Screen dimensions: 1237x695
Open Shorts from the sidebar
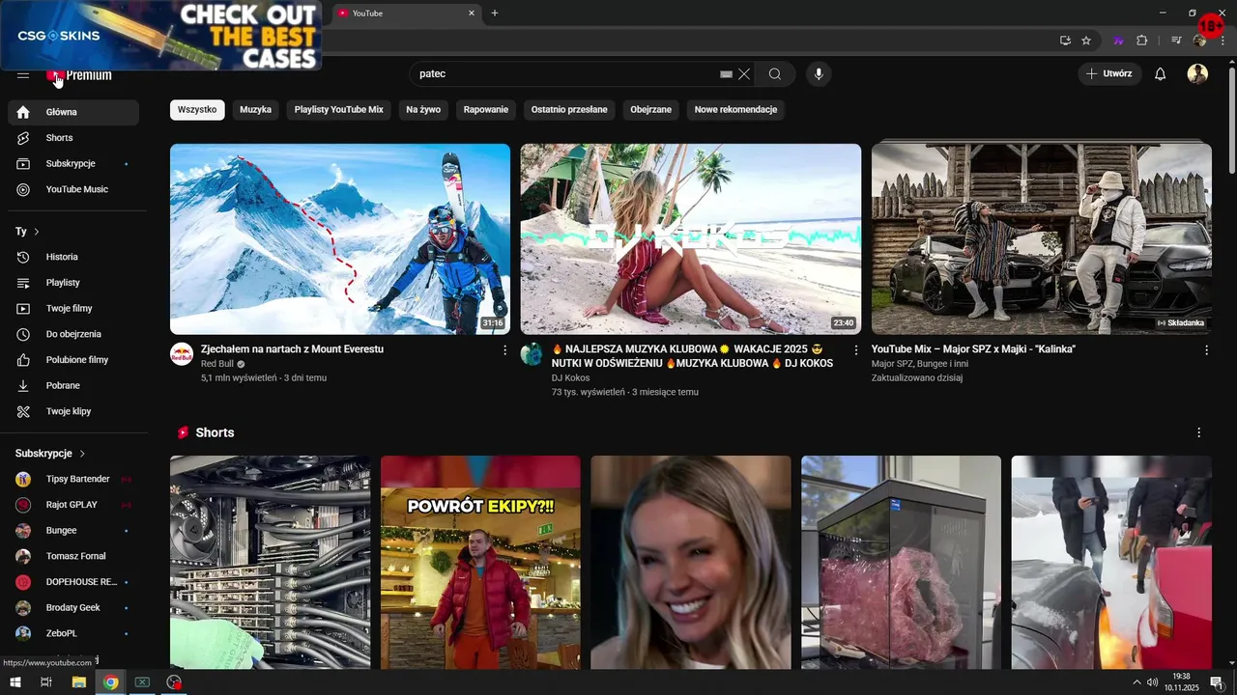point(73,138)
